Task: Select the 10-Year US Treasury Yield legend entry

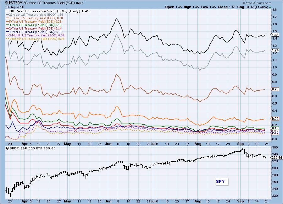Action: tap(35, 18)
